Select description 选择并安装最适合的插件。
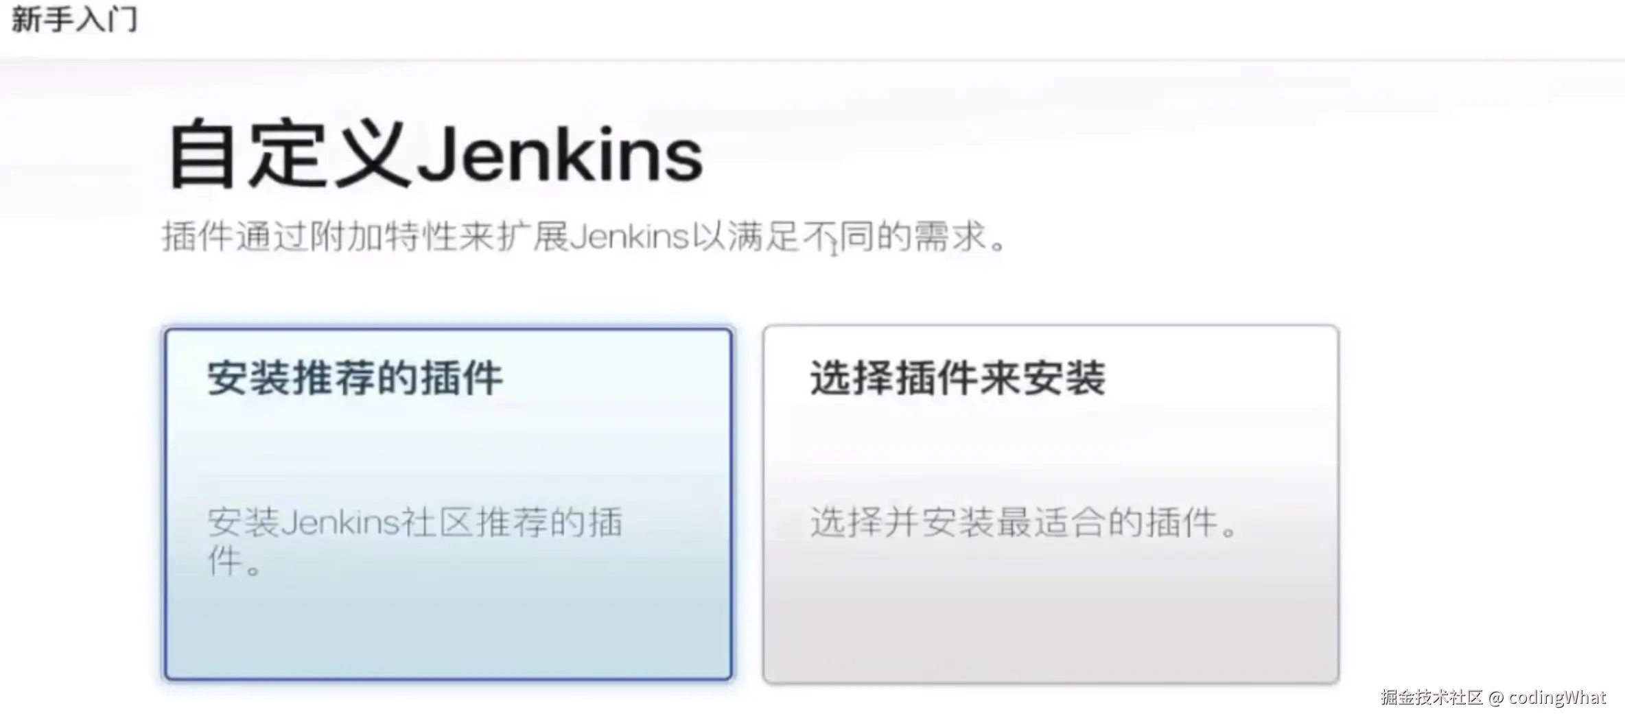Screen dimensions: 1625x727 pyautogui.click(x=1024, y=522)
